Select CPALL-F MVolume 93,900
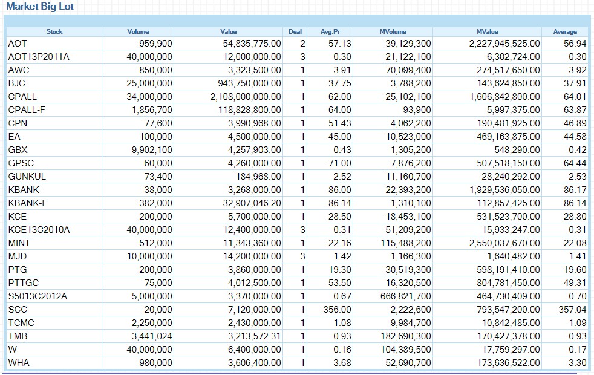Viewport: 594px width, 375px height. coord(417,110)
